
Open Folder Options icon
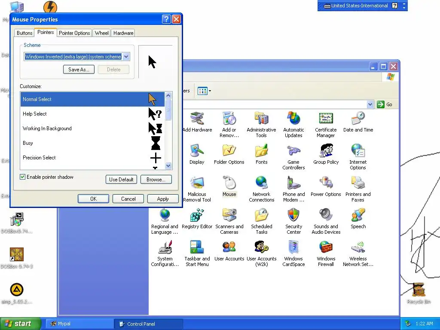pyautogui.click(x=229, y=150)
